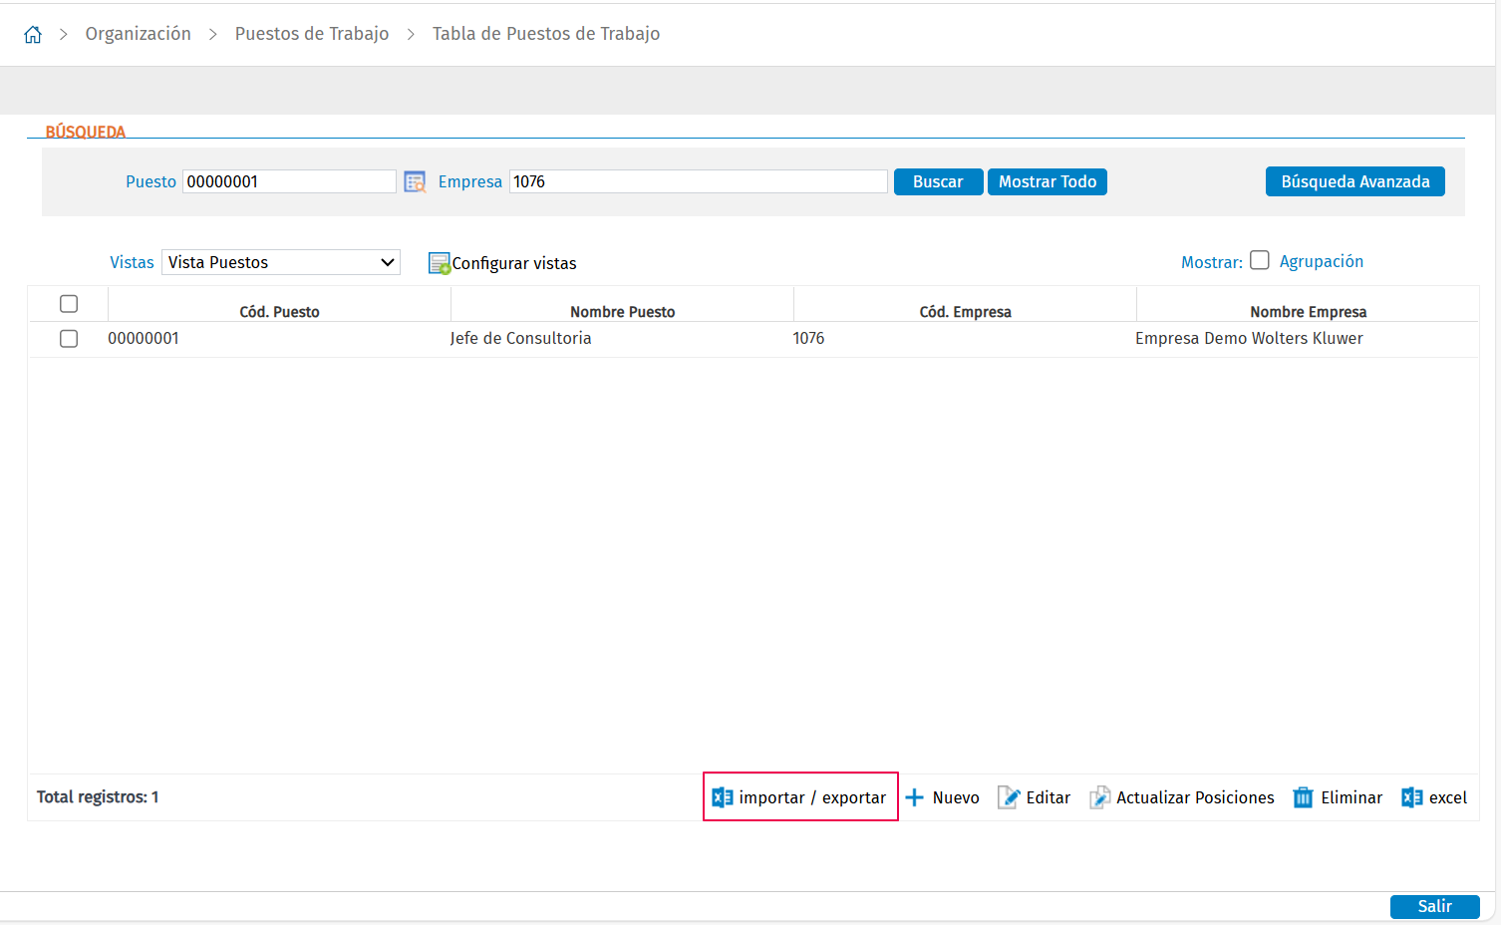Select the row checkbox for 00000001

coord(69,339)
